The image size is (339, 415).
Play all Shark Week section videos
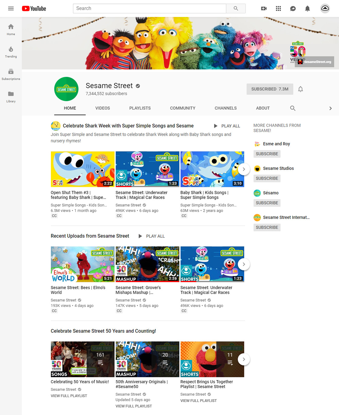pyautogui.click(x=227, y=126)
